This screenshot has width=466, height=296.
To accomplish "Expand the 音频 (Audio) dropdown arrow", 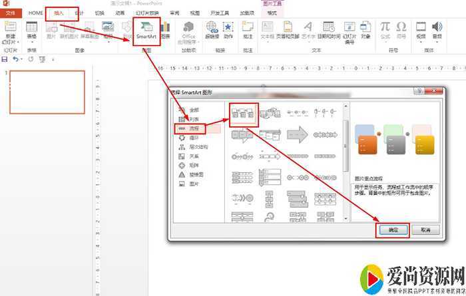I will (x=437, y=42).
